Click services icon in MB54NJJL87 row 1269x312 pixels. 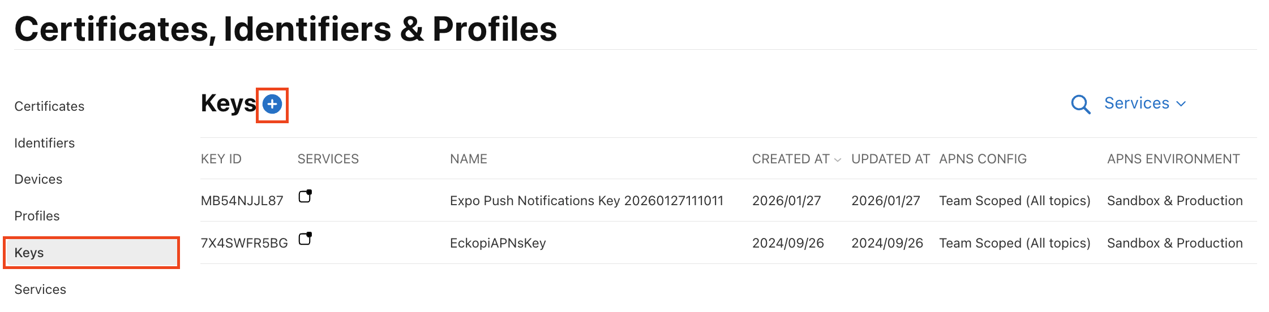coord(305,197)
